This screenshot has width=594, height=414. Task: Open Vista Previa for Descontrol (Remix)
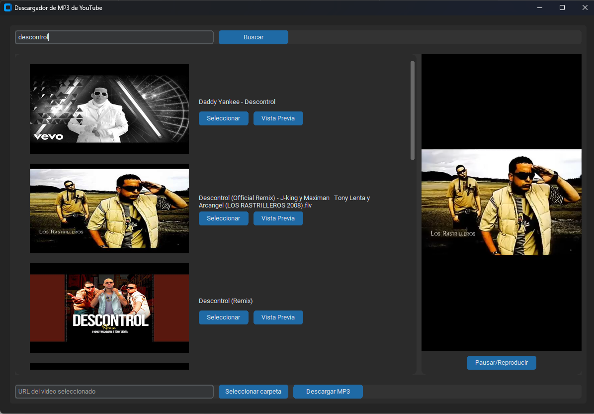click(x=278, y=317)
